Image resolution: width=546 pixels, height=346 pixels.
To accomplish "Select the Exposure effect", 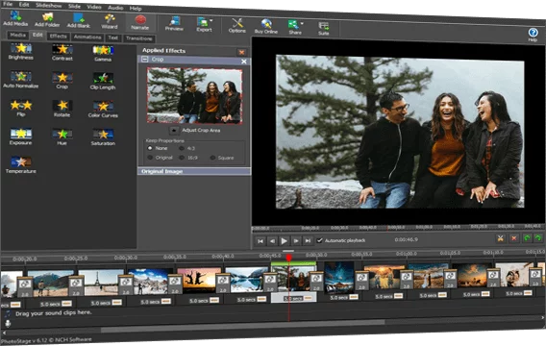I will tap(21, 136).
